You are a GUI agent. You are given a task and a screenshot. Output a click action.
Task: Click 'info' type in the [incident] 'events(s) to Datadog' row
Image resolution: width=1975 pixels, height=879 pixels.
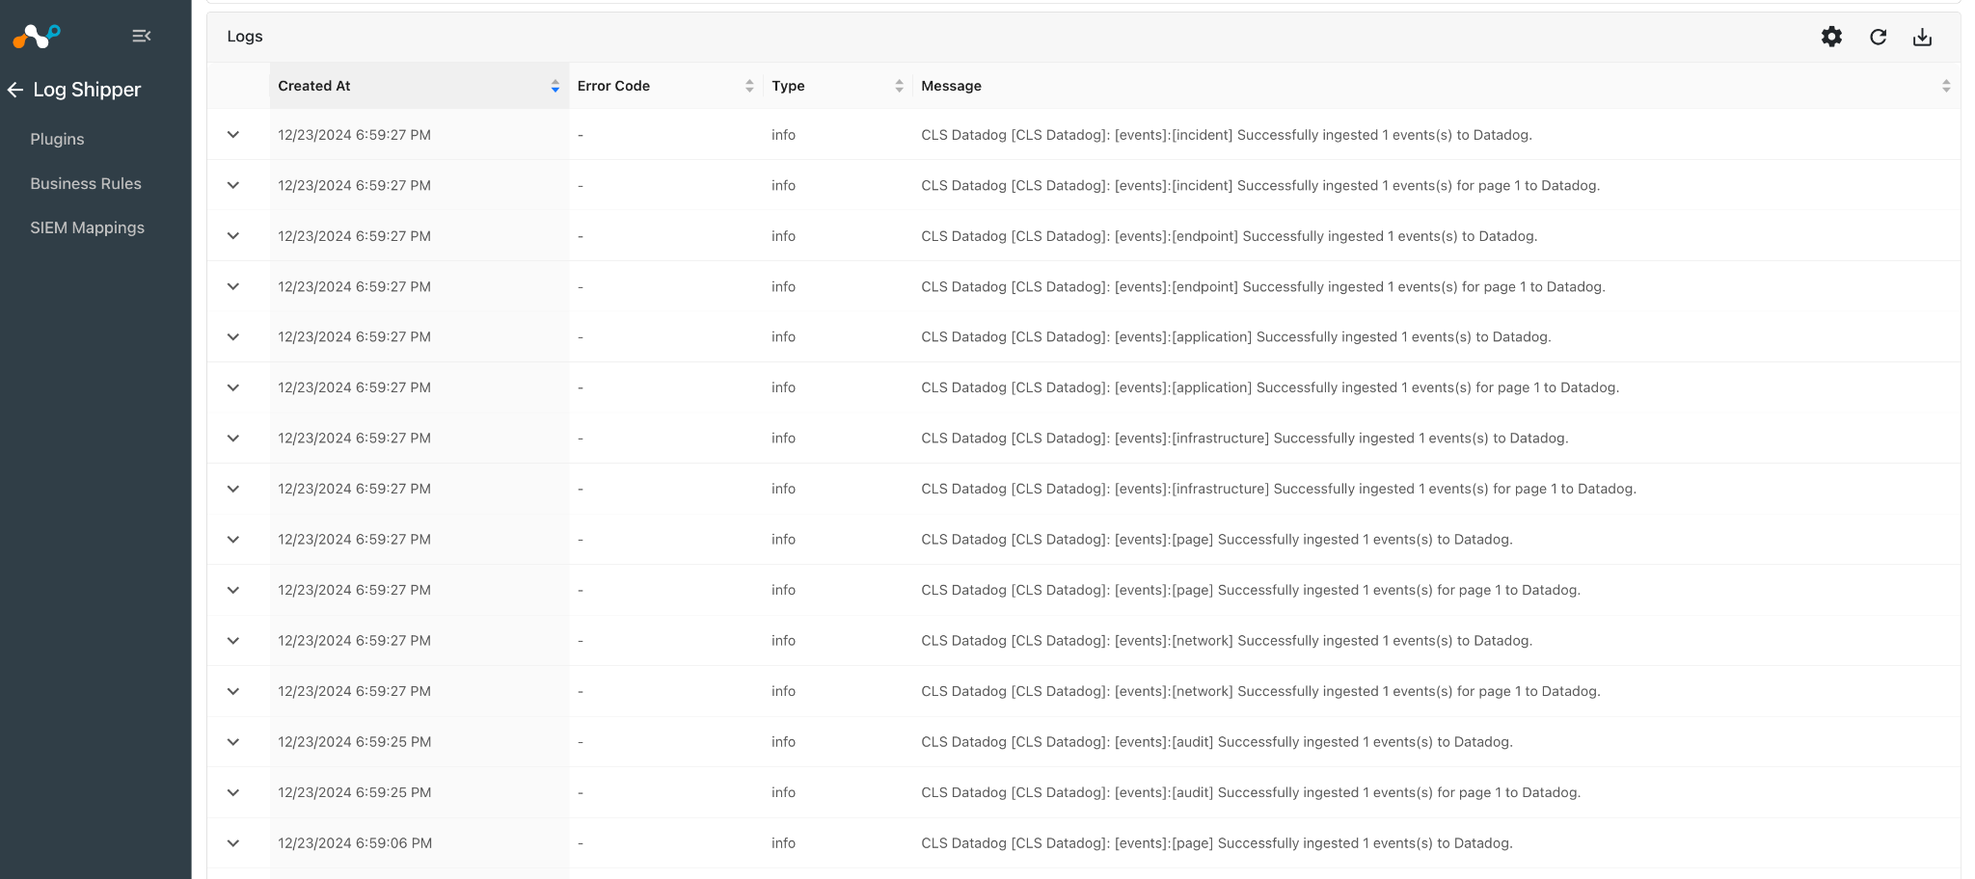(x=783, y=135)
